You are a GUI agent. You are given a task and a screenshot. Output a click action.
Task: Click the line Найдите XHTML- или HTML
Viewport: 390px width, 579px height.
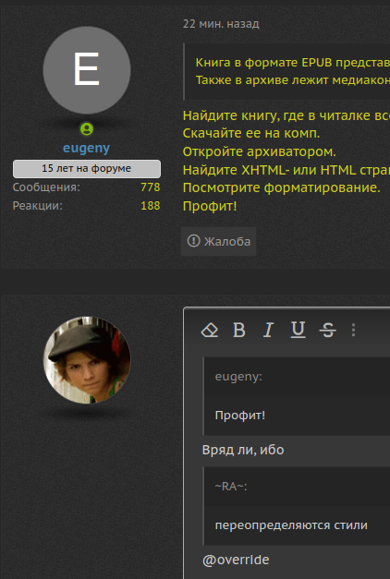(x=286, y=170)
